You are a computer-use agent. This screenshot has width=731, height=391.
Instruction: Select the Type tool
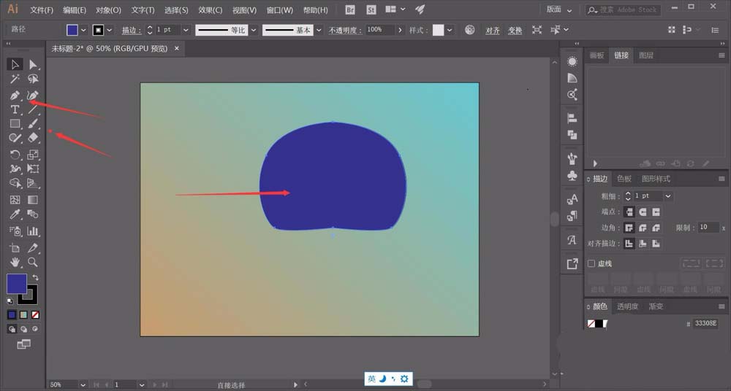(15, 109)
